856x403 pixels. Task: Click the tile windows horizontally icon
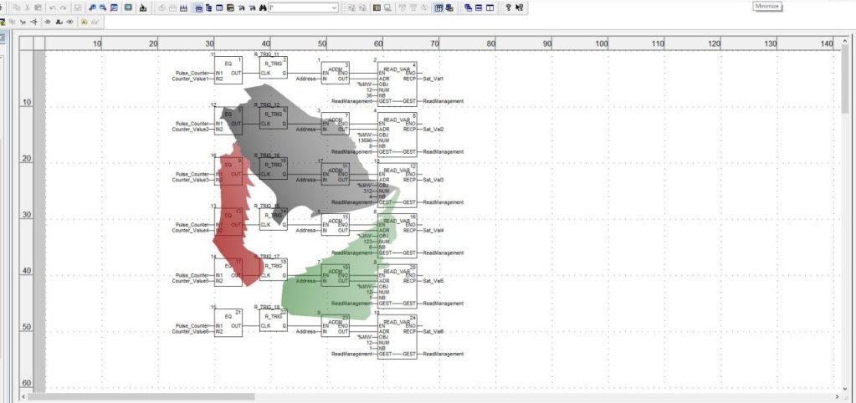coord(478,8)
